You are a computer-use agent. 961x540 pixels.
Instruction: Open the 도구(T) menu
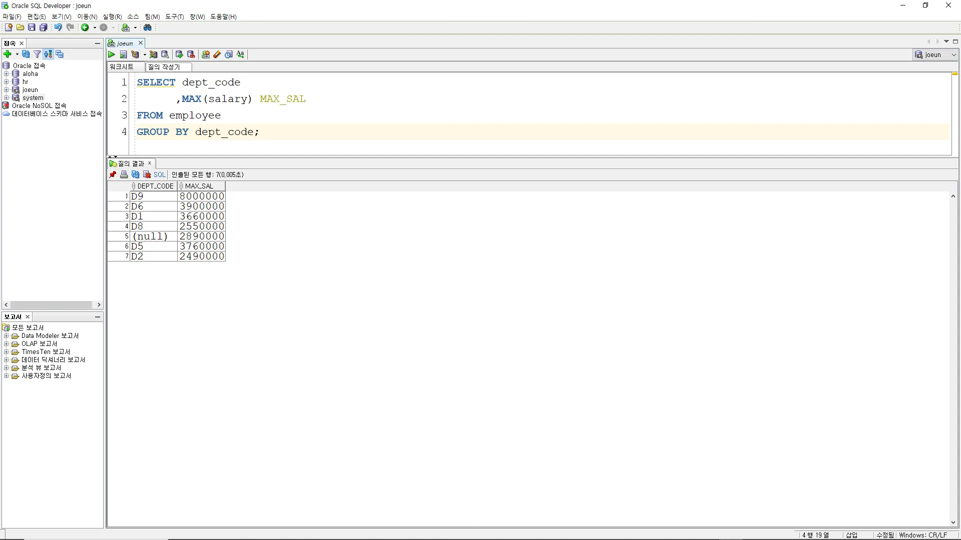(174, 16)
